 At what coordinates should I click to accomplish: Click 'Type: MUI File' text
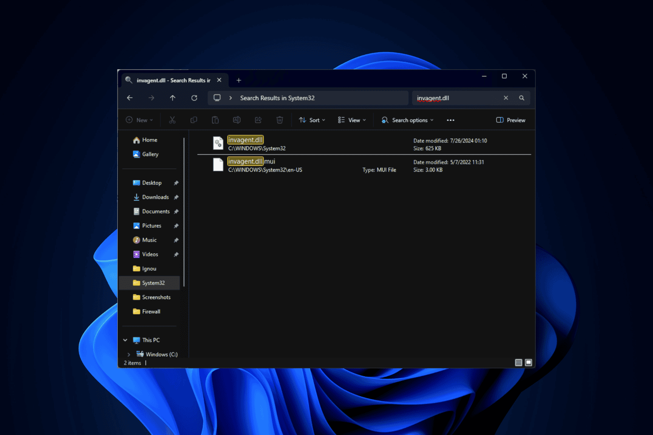(379, 170)
